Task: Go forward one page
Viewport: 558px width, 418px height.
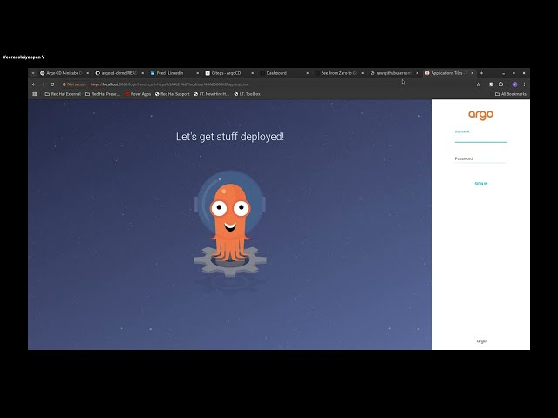Action: [x=43, y=84]
